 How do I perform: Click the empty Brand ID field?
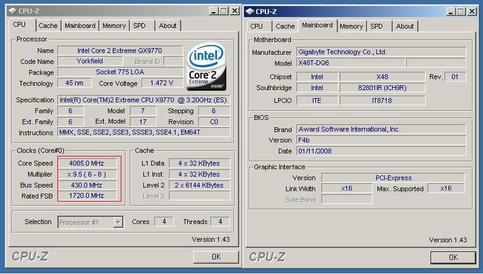[x=173, y=61]
